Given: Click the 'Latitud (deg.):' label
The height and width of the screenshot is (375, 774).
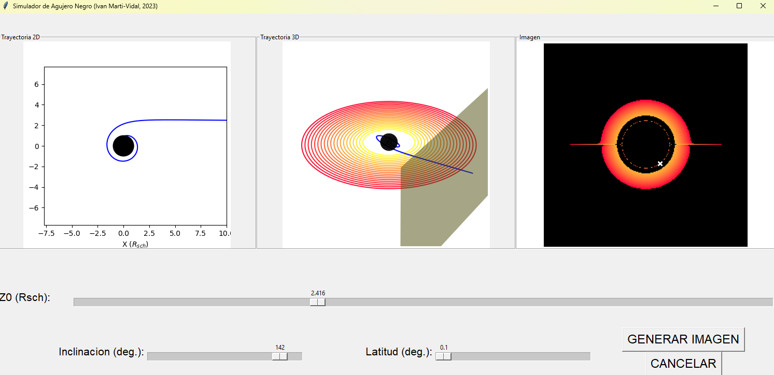Looking at the screenshot, I should (x=399, y=352).
